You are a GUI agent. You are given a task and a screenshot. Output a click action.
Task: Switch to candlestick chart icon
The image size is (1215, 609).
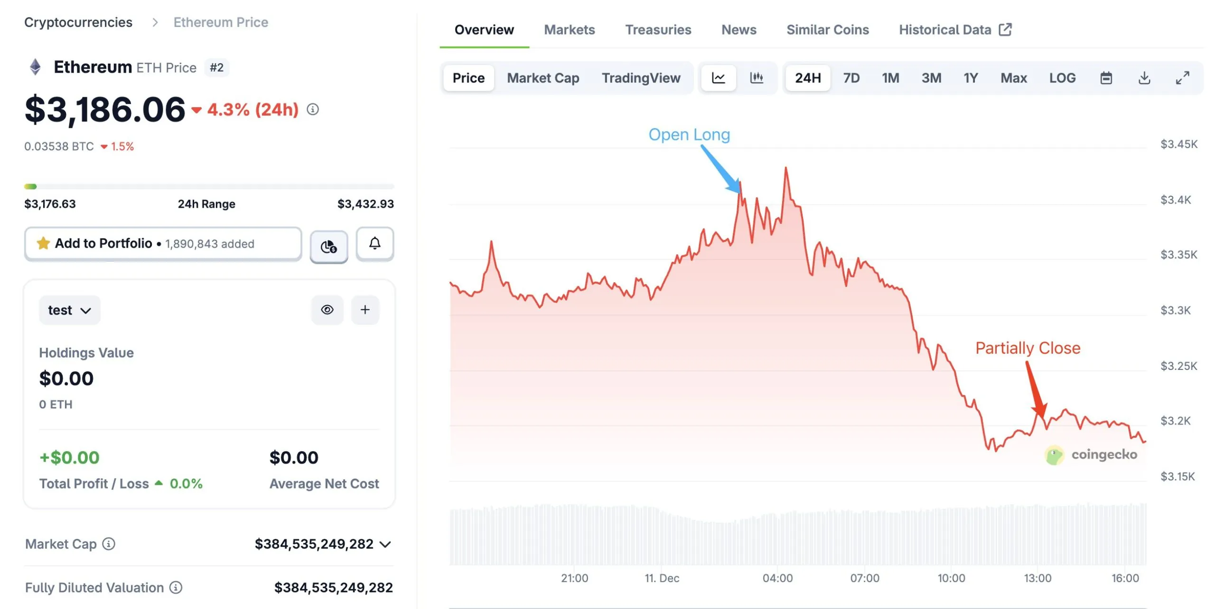click(x=756, y=78)
